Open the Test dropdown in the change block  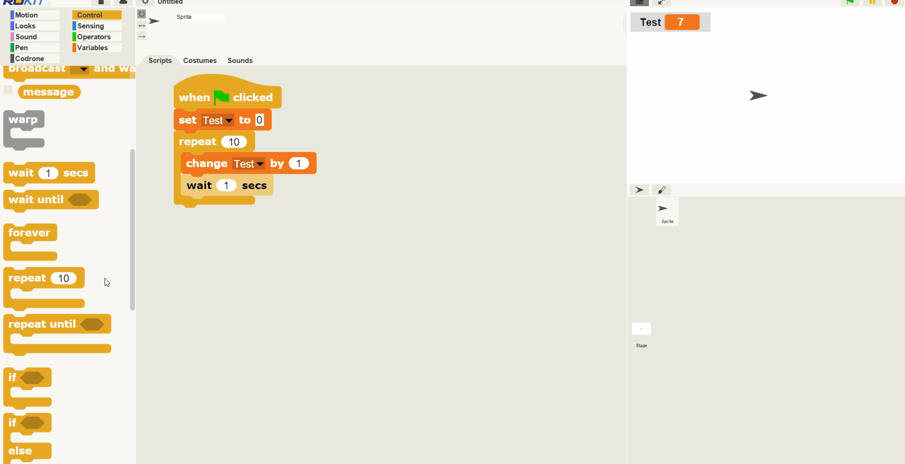pyautogui.click(x=249, y=164)
